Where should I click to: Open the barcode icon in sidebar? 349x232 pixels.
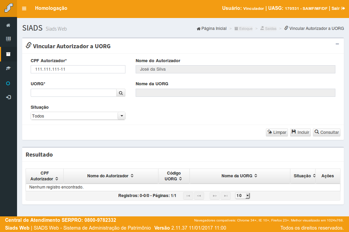(8, 39)
